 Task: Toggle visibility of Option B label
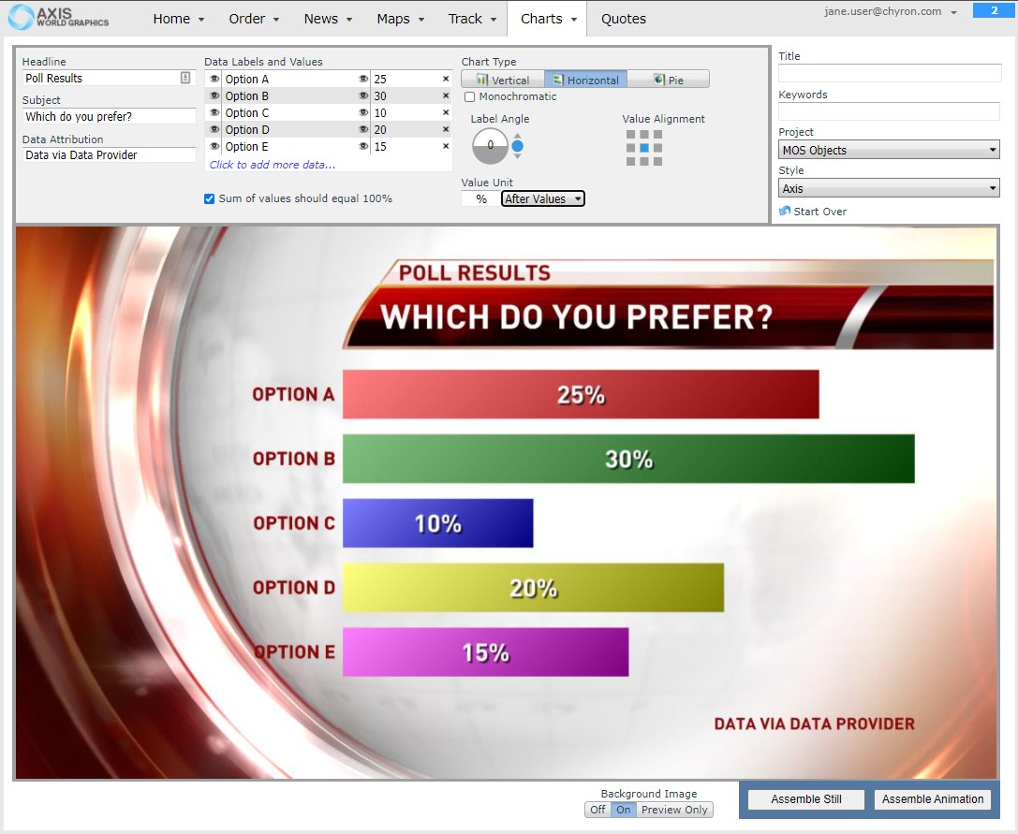[x=214, y=95]
